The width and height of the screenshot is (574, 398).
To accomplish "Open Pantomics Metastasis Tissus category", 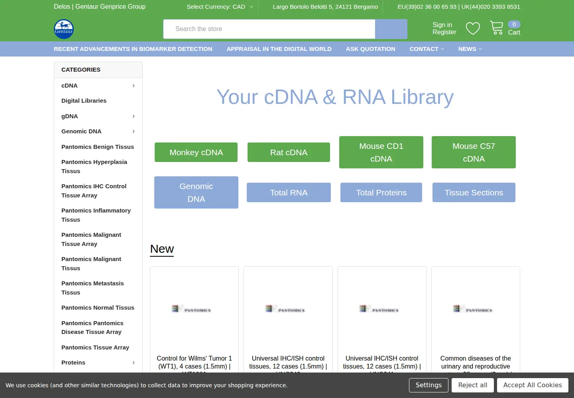I will click(92, 288).
